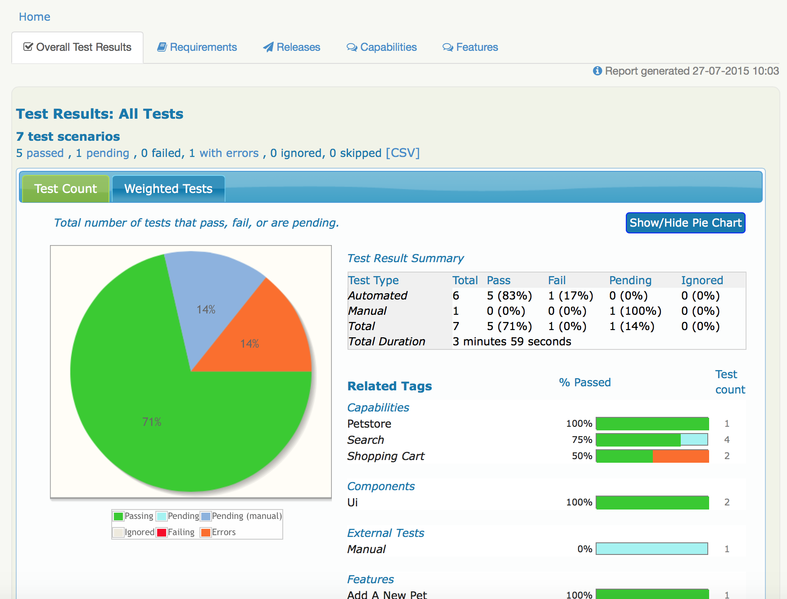Image resolution: width=787 pixels, height=599 pixels.
Task: Click the 1 pending link
Action: (102, 153)
